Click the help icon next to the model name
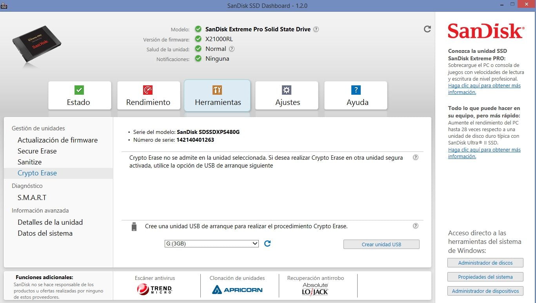The width and height of the screenshot is (536, 303). click(x=316, y=29)
